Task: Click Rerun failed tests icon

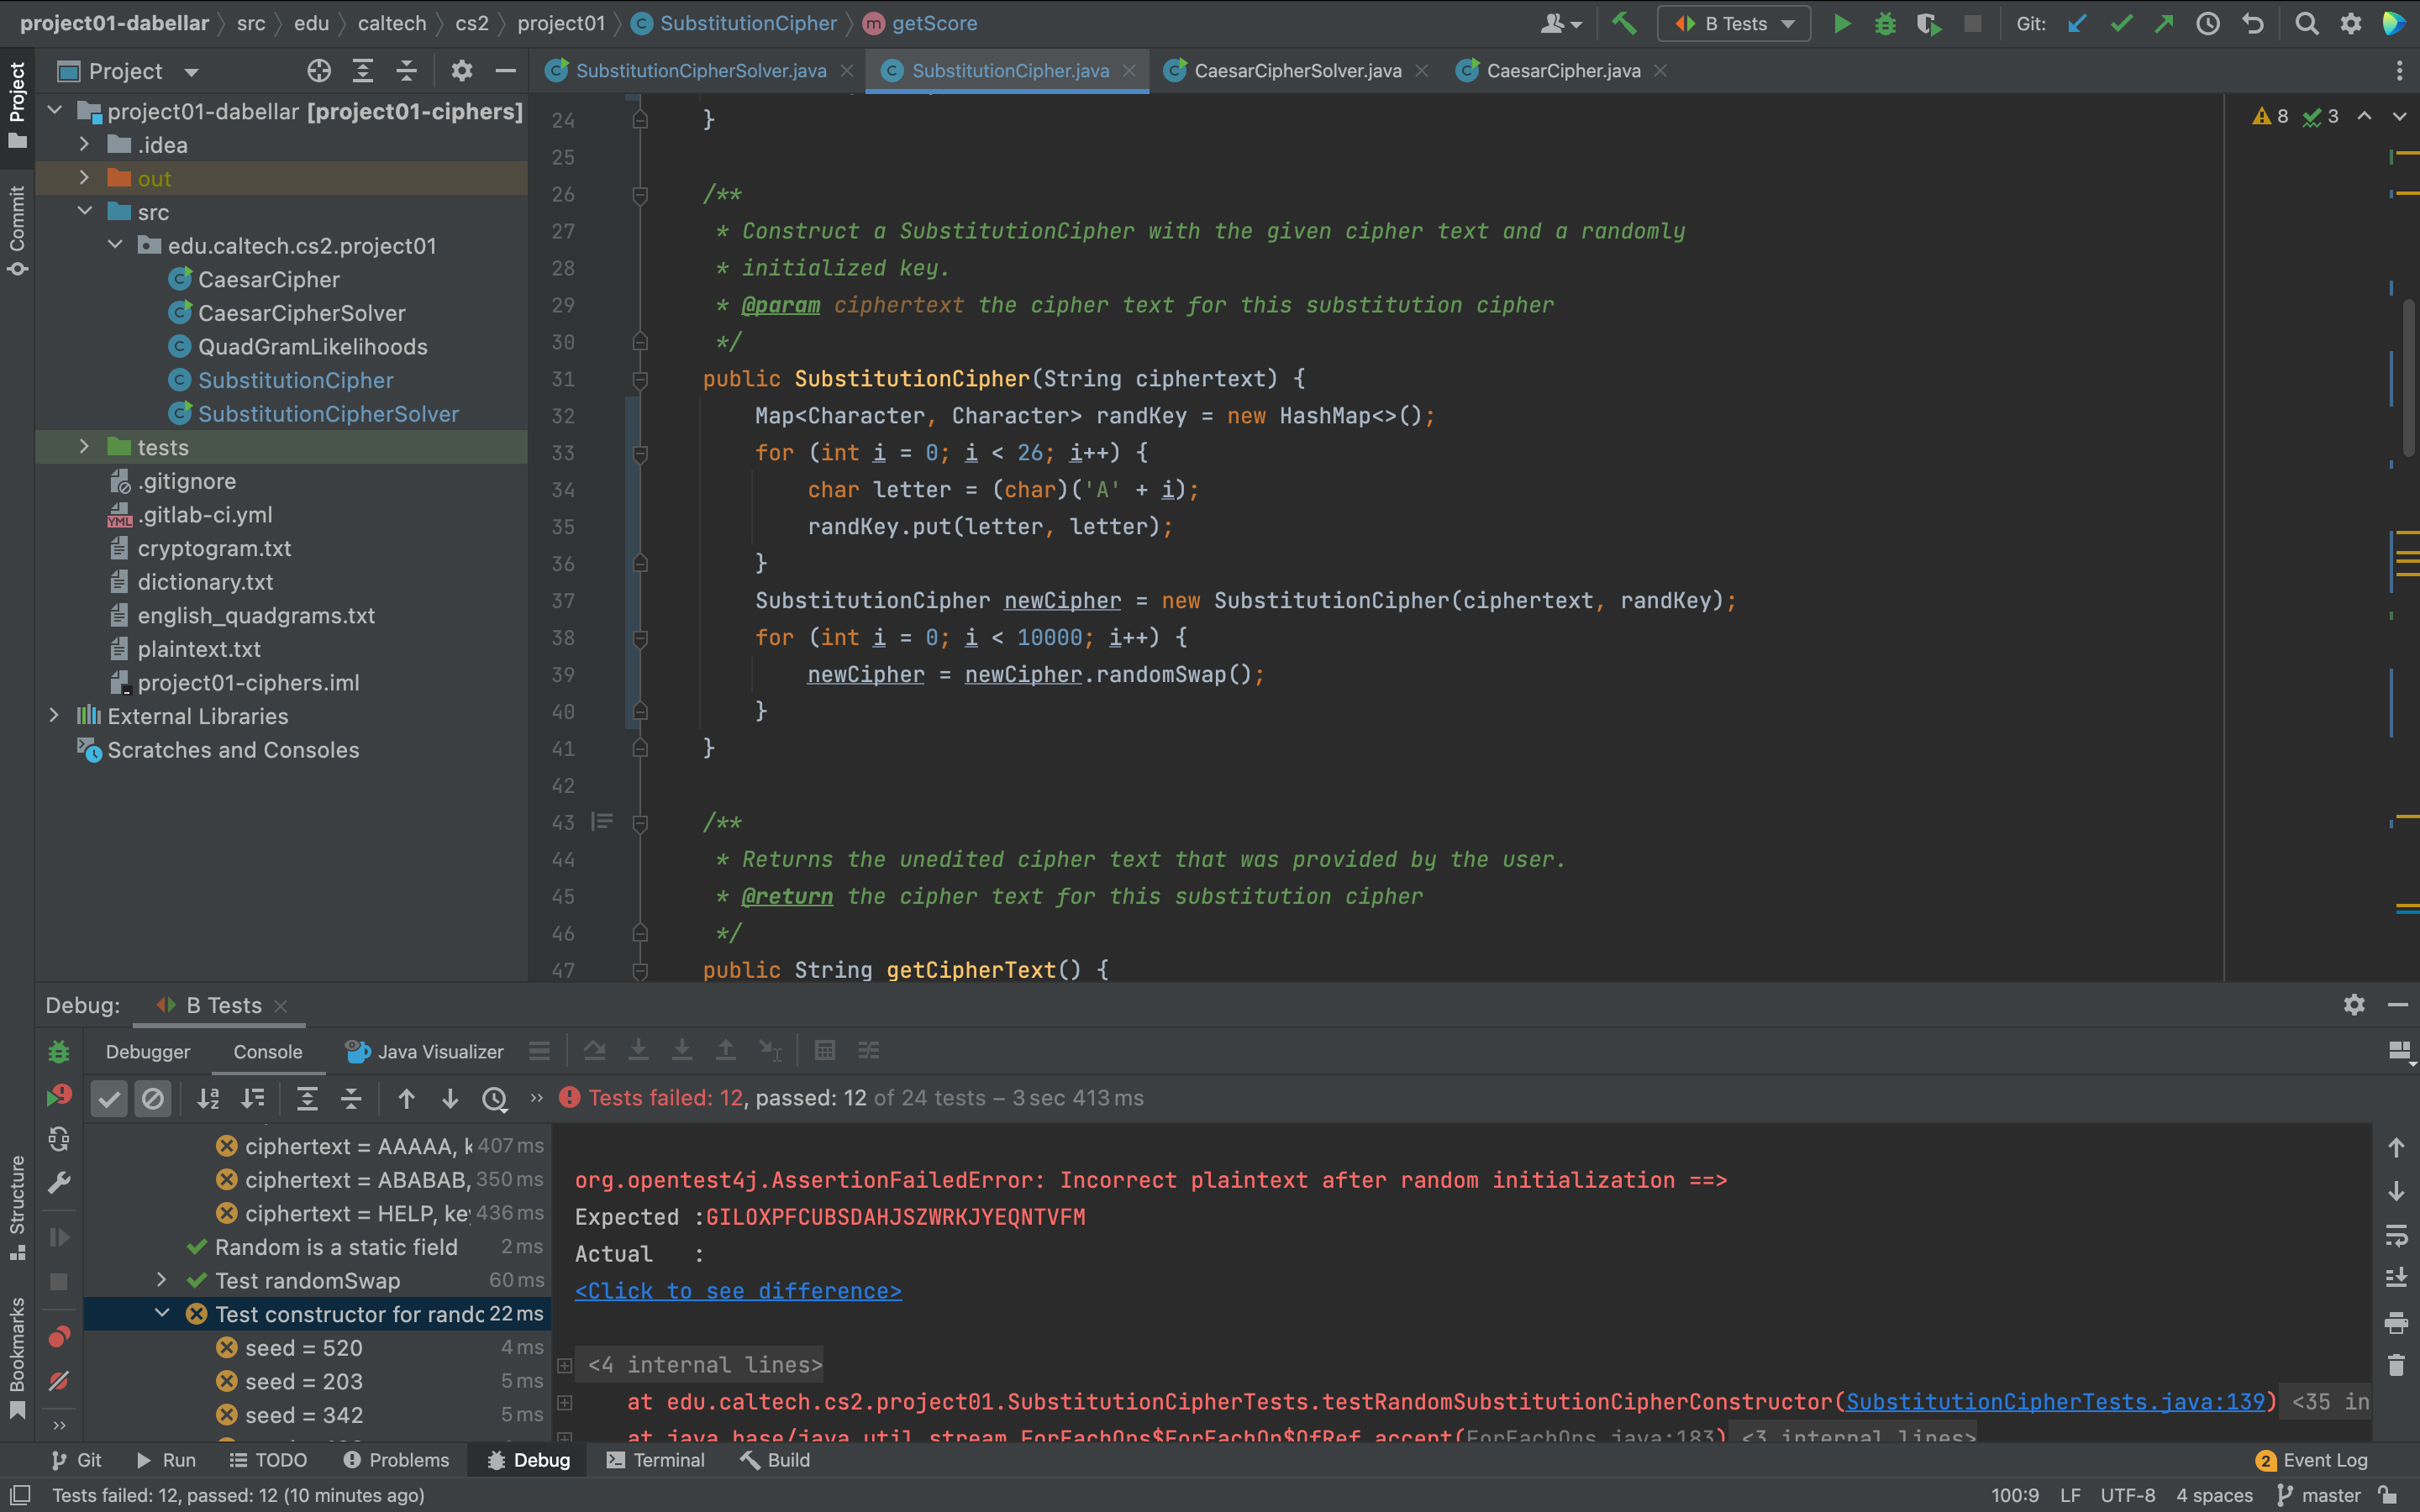Action: coord(59,1096)
